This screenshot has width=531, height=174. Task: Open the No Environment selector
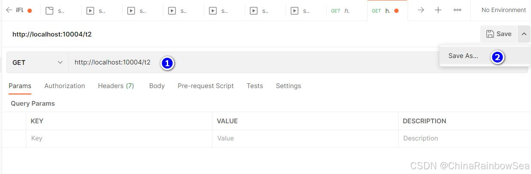tap(503, 10)
